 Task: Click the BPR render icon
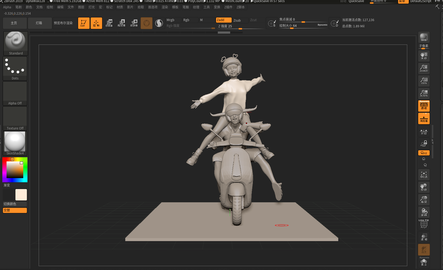click(x=424, y=37)
